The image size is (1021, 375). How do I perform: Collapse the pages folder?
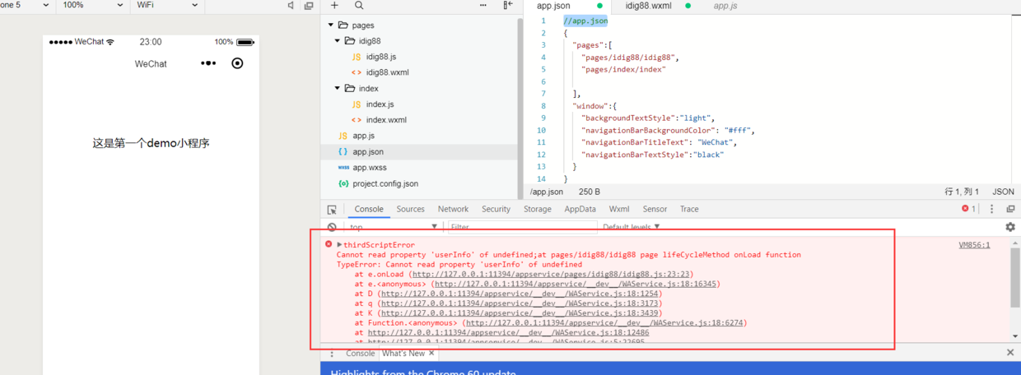point(331,25)
